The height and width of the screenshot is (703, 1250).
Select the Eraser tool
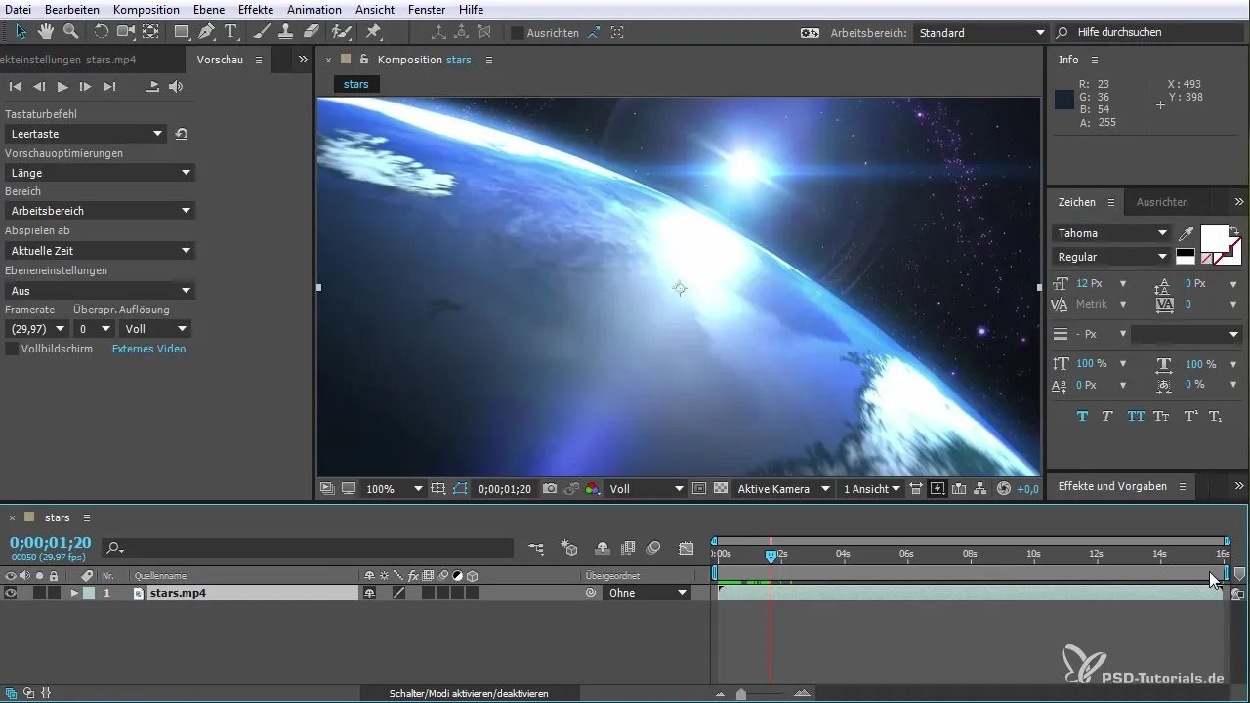(311, 32)
